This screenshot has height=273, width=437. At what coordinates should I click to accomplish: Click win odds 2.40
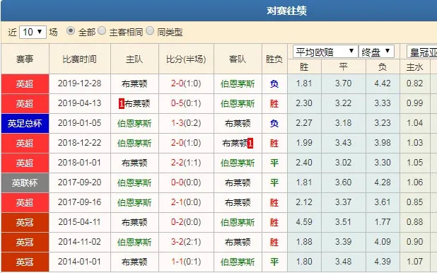pyautogui.click(x=304, y=163)
